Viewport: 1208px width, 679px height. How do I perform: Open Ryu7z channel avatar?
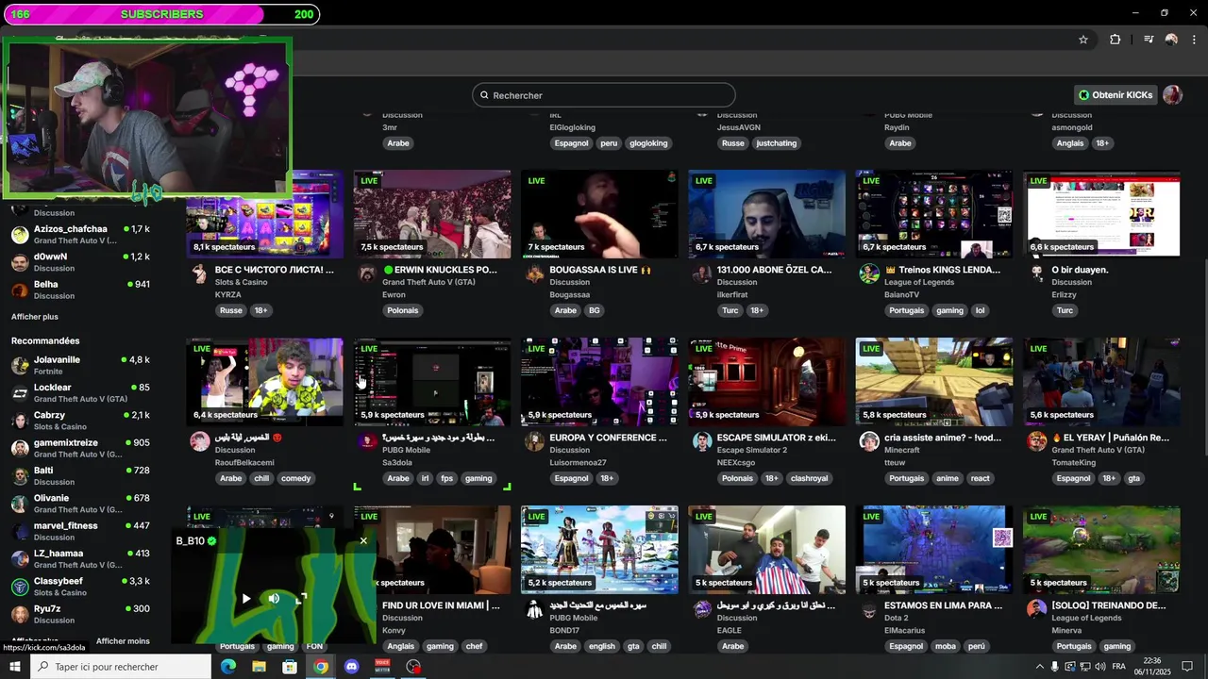[20, 614]
